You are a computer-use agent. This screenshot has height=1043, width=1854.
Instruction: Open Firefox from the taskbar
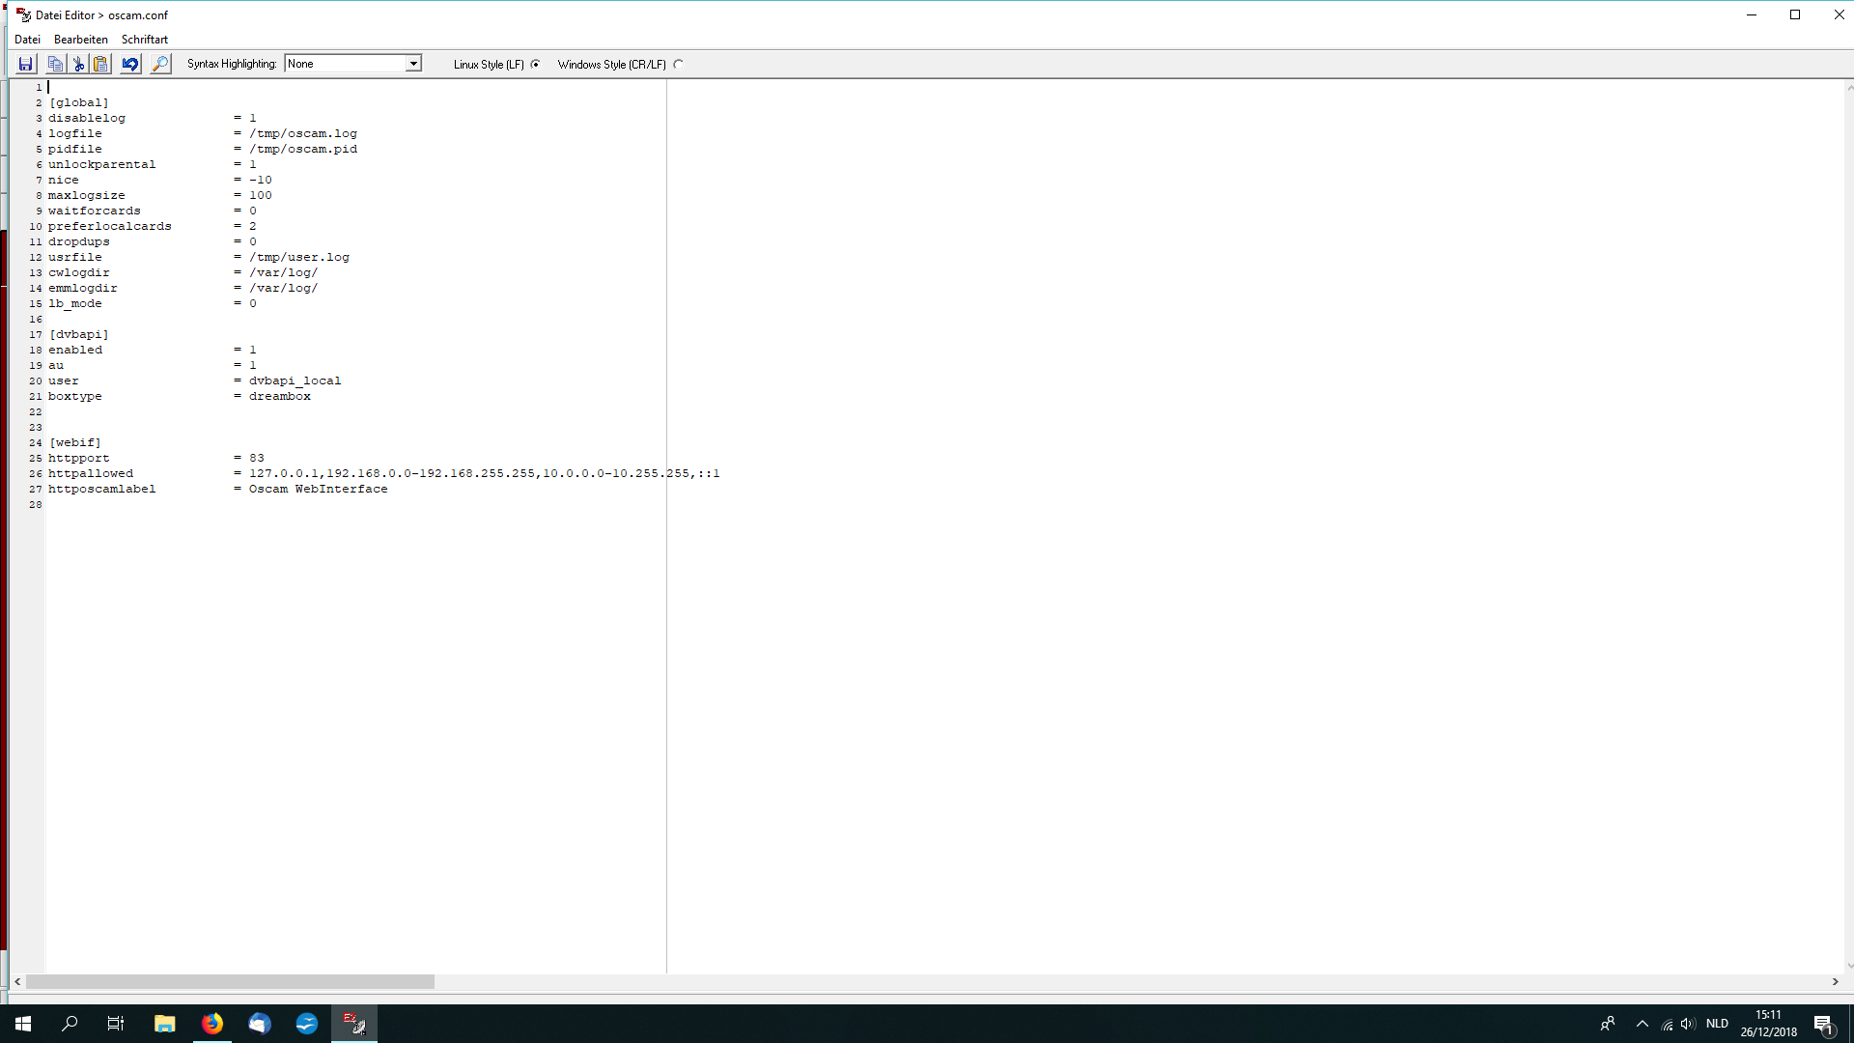pyautogui.click(x=212, y=1024)
